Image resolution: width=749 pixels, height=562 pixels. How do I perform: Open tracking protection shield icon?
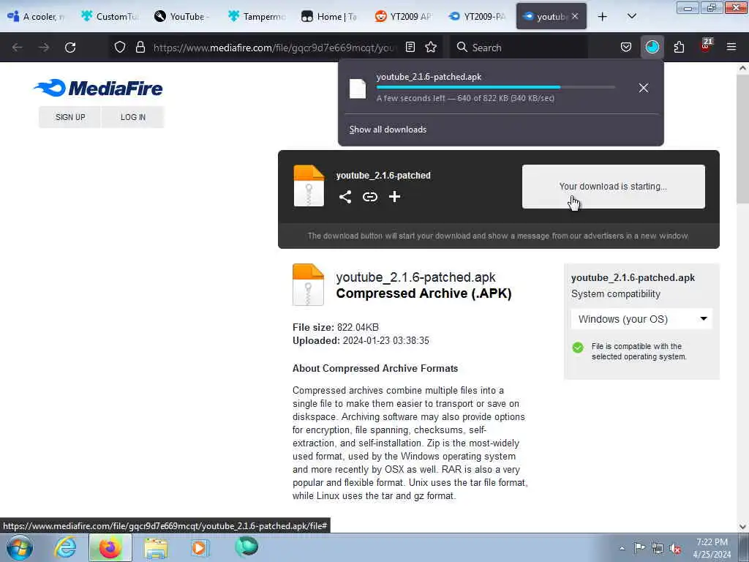point(120,47)
